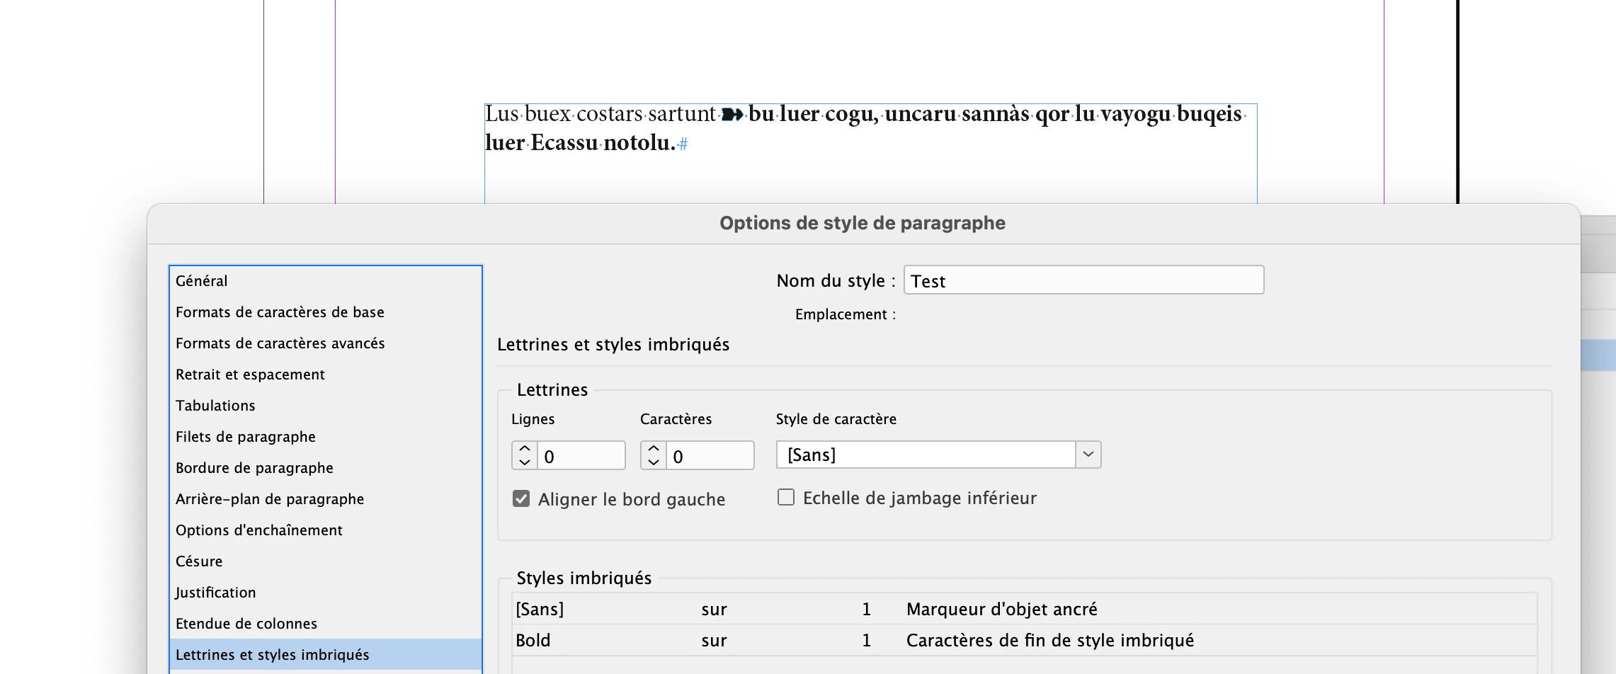Screen dimensions: 1616x674
Task: Select Options d'enchaînement
Action: (258, 530)
